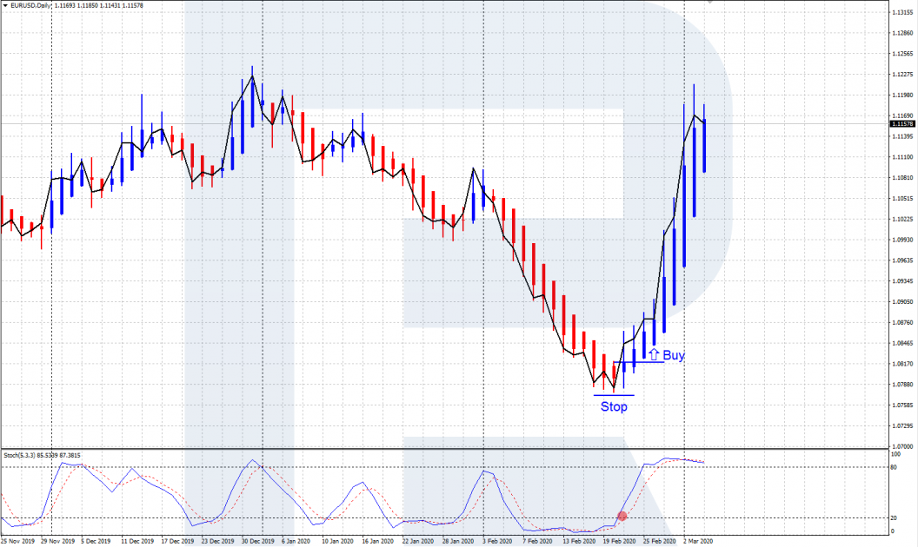Viewport: 918px width, 547px height.
Task: Click the 19 Feb 2020 date label
Action: pyautogui.click(x=621, y=541)
